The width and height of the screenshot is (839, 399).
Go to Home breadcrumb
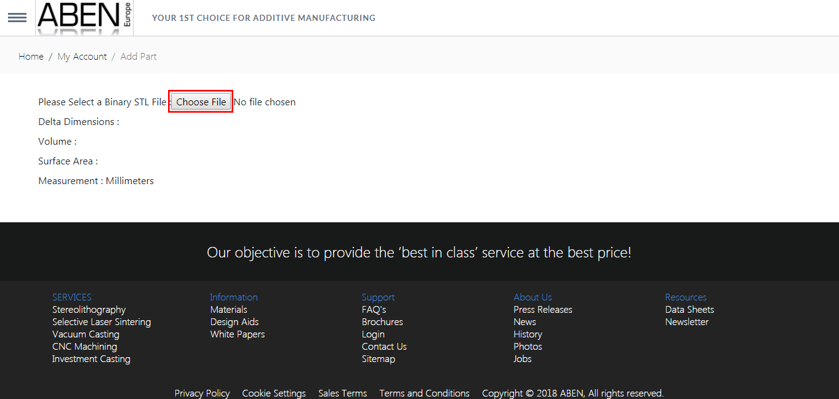click(x=31, y=57)
